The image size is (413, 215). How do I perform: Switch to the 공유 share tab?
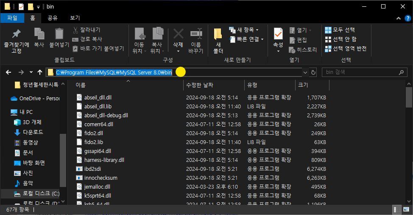[x=53, y=18]
